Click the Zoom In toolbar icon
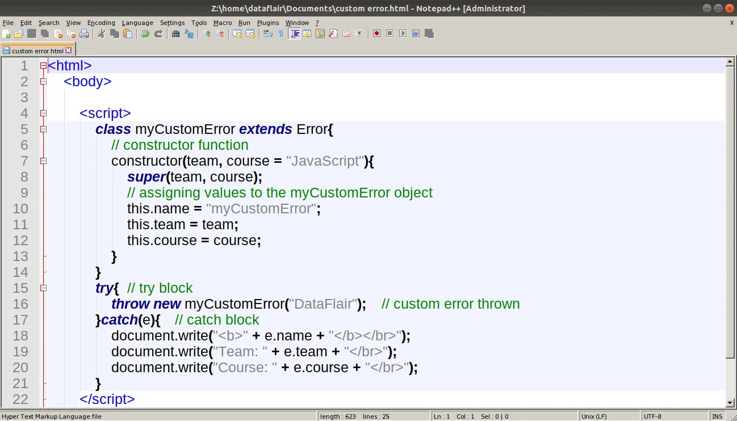The height and width of the screenshot is (421, 737). (x=206, y=33)
